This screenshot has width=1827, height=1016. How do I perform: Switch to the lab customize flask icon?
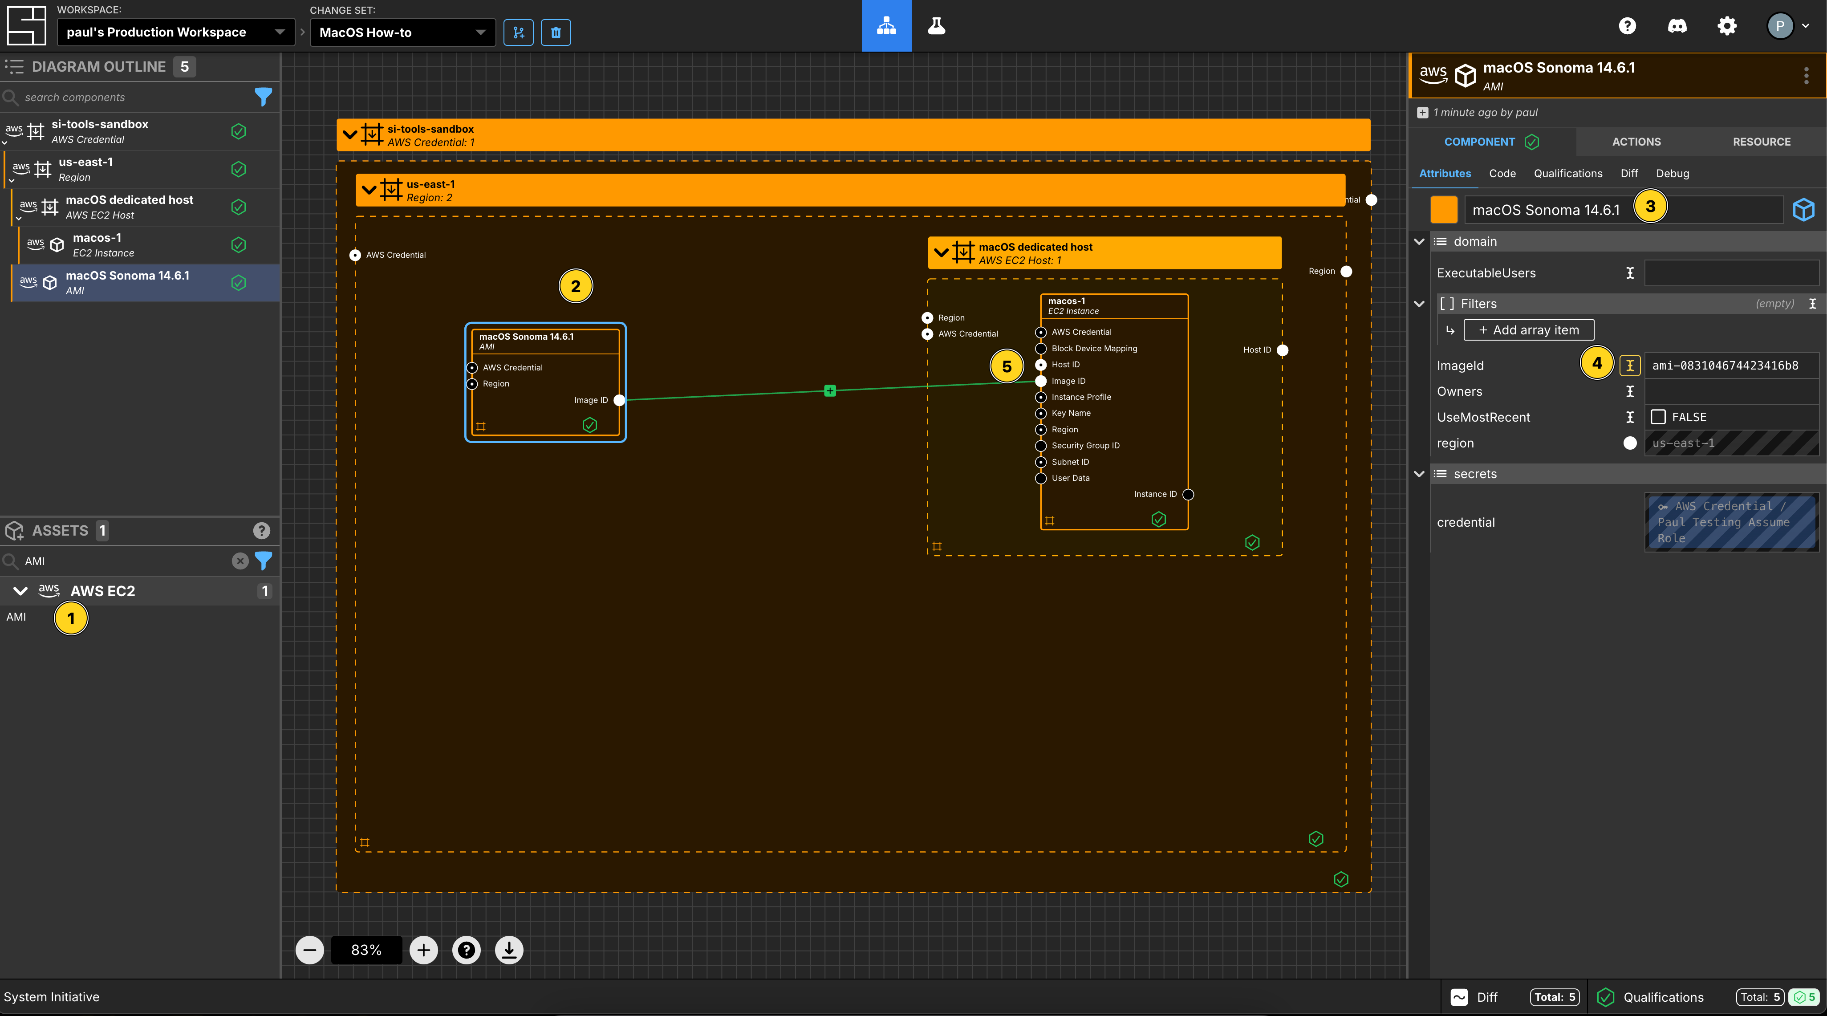pos(936,26)
